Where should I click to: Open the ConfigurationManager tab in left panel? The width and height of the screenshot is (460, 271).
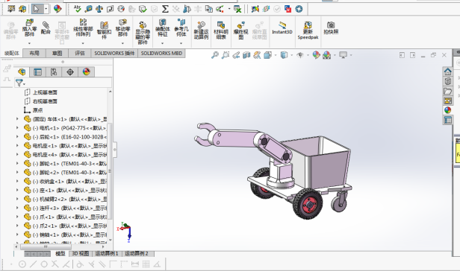[x=54, y=72]
